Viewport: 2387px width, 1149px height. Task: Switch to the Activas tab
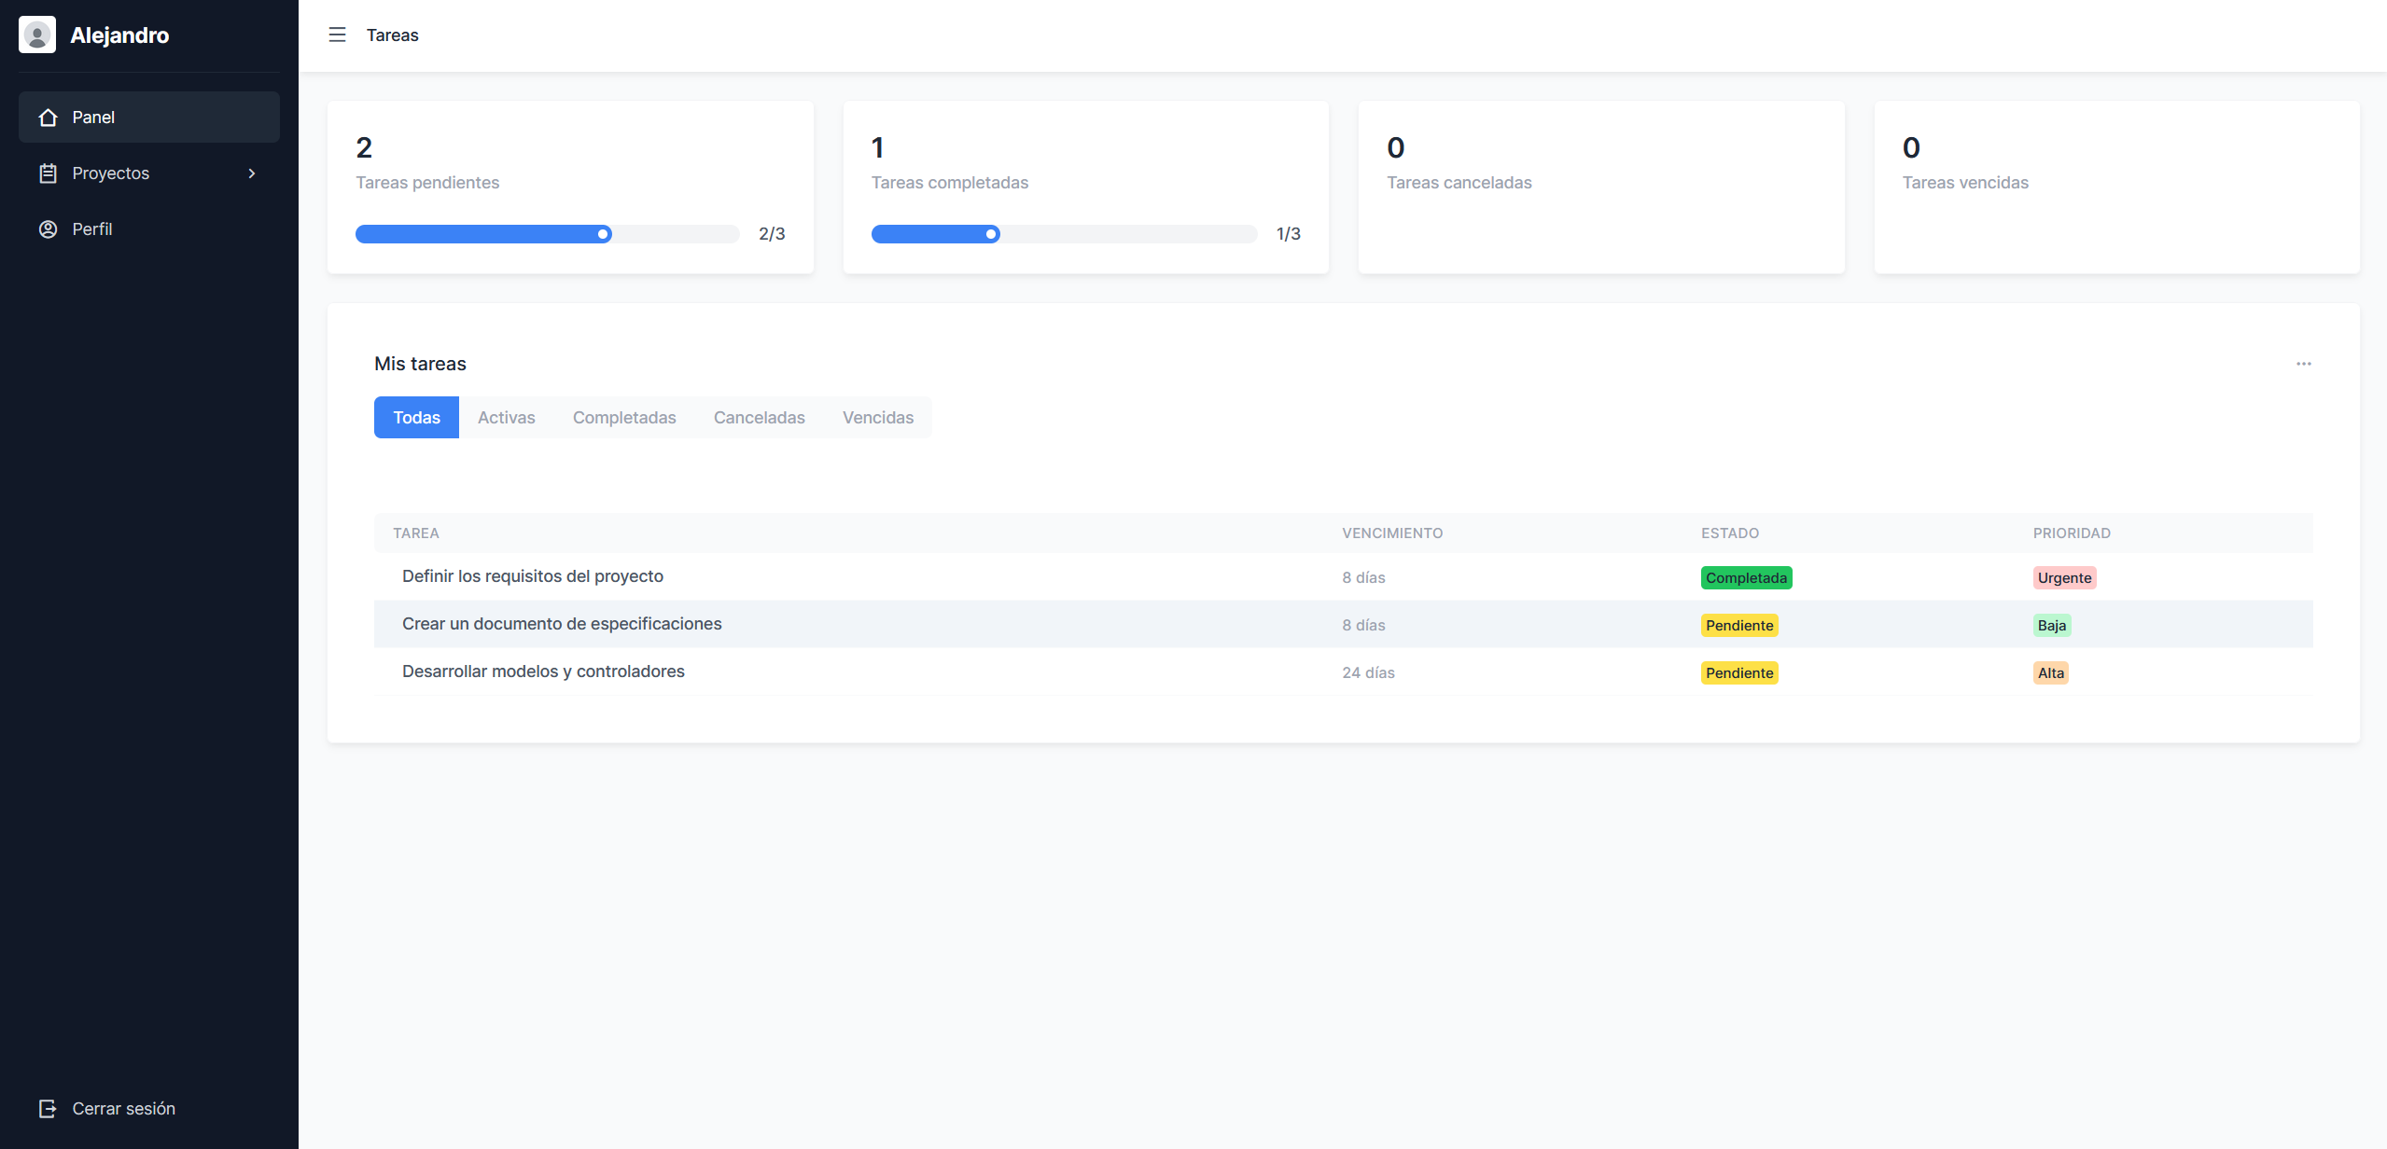[506, 417]
